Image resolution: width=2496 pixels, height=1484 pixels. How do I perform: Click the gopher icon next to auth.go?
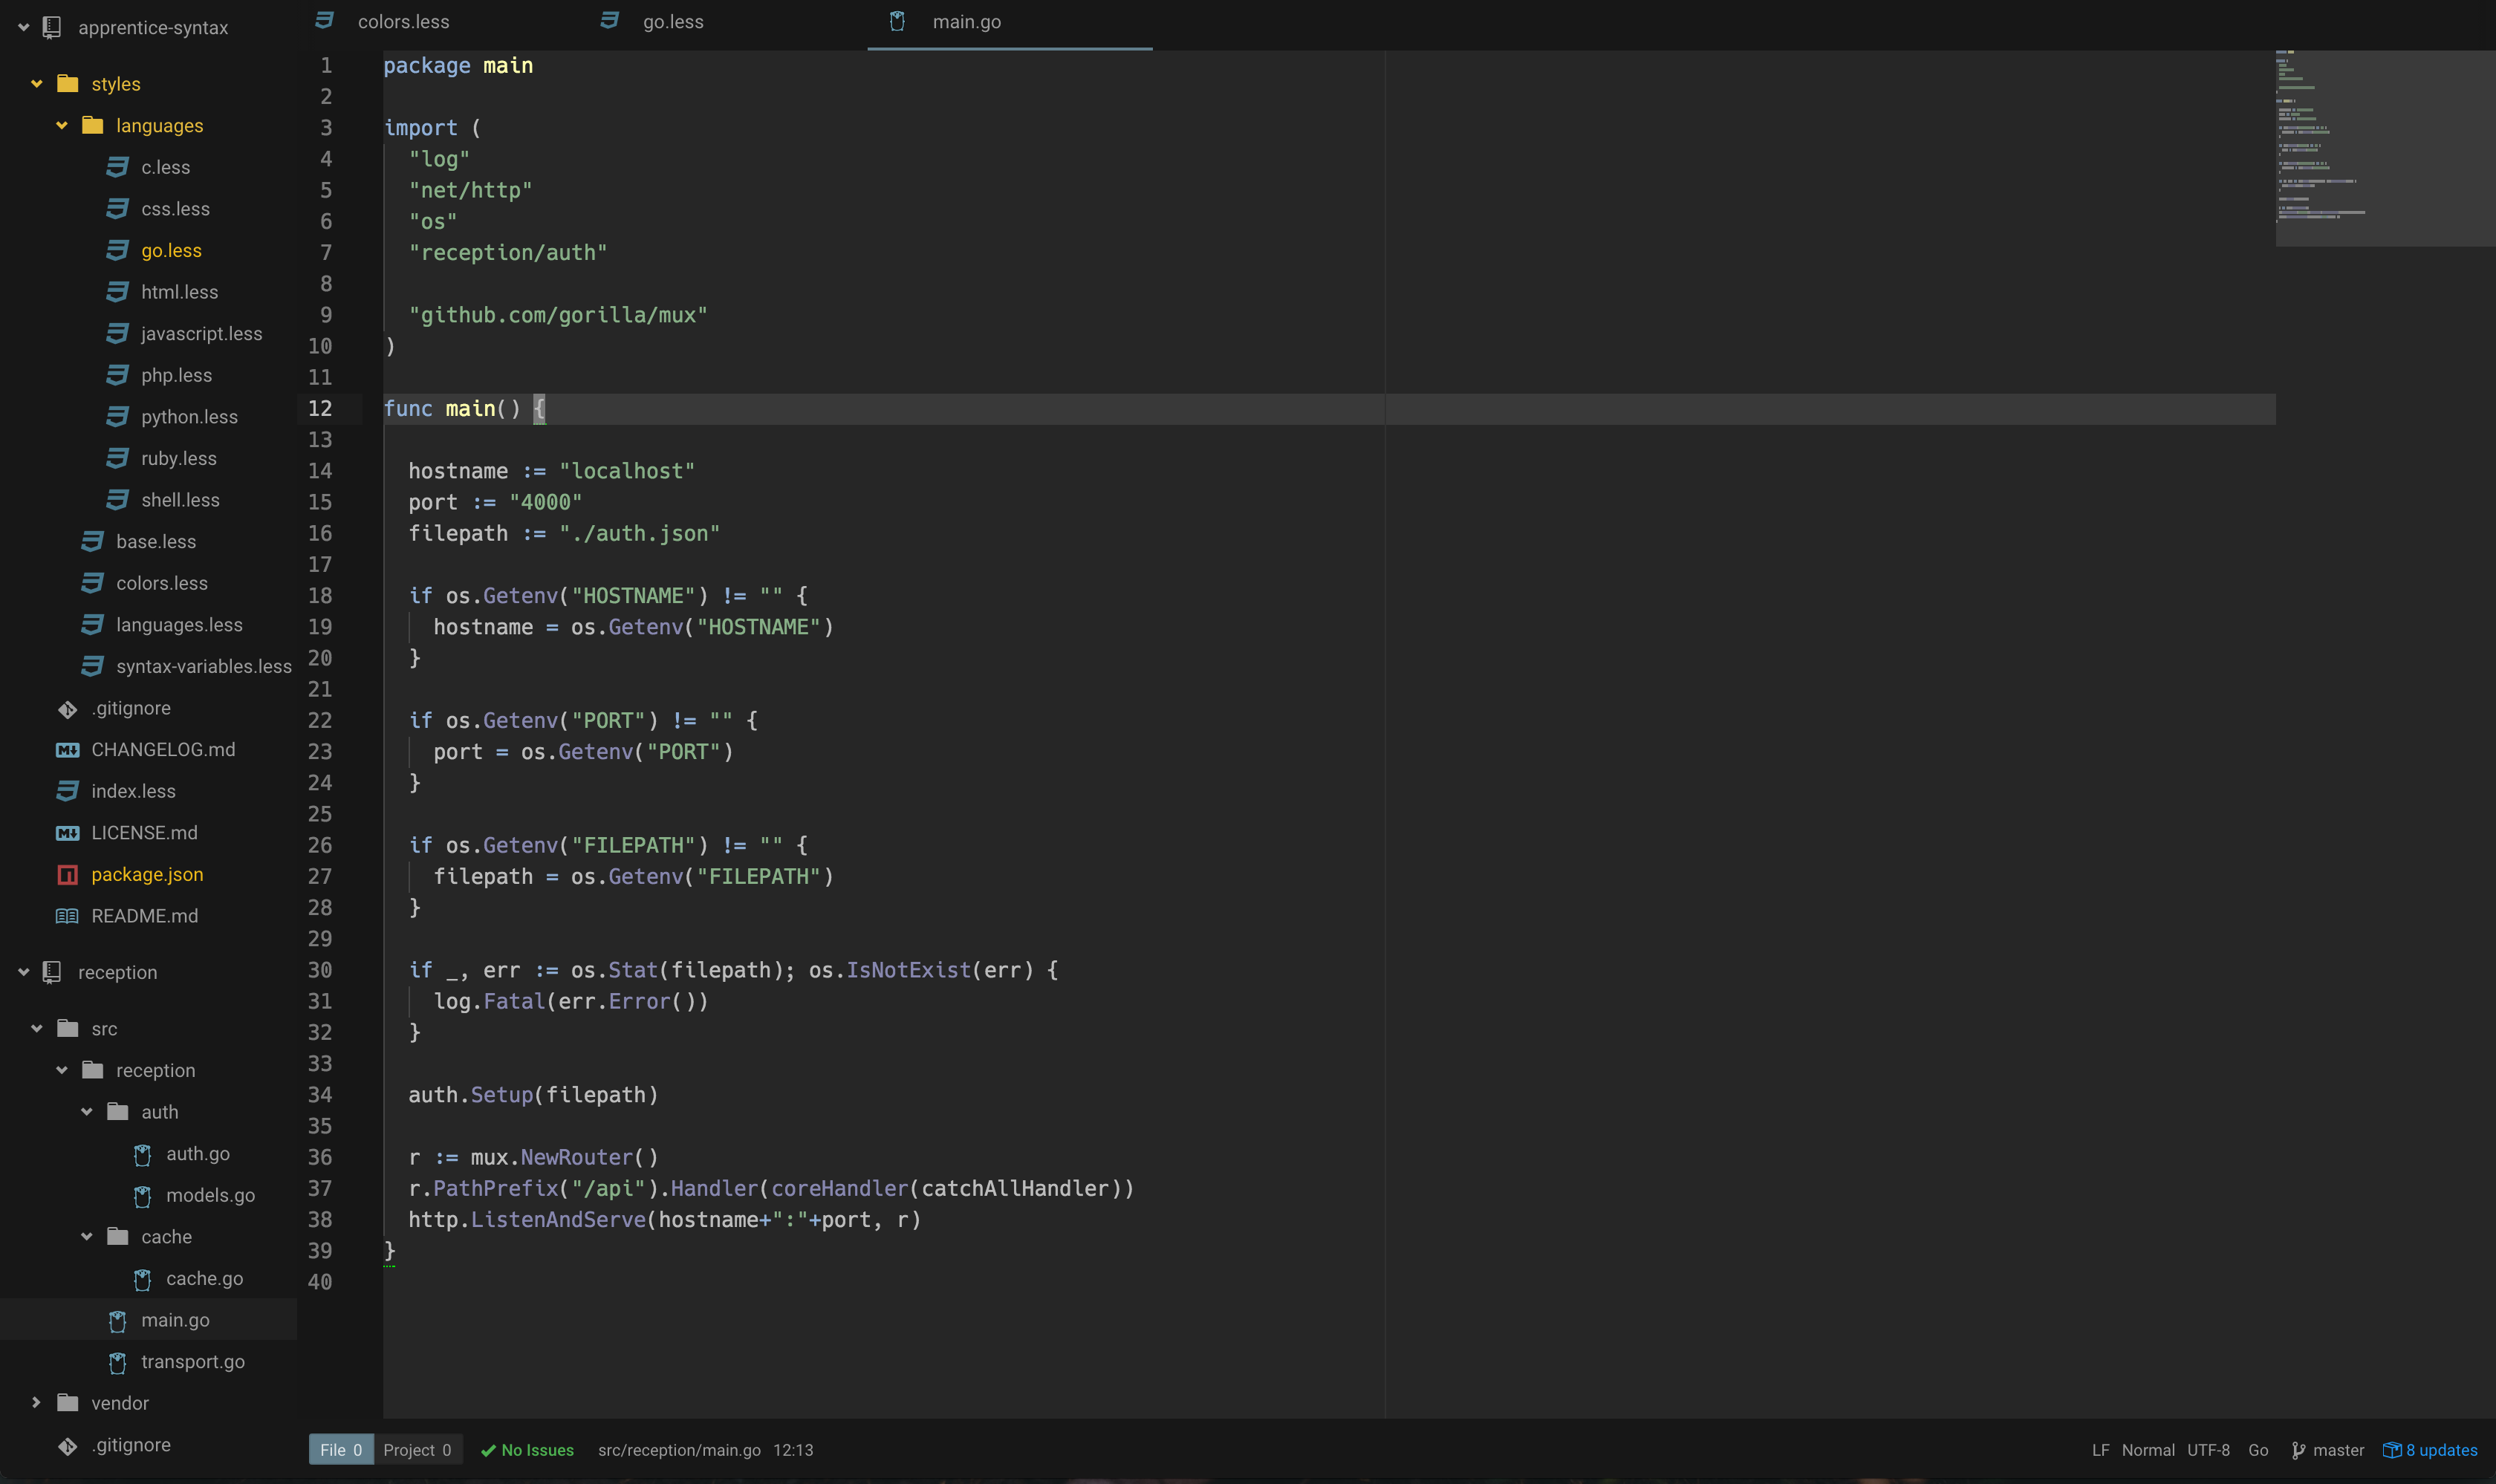pyautogui.click(x=143, y=1154)
